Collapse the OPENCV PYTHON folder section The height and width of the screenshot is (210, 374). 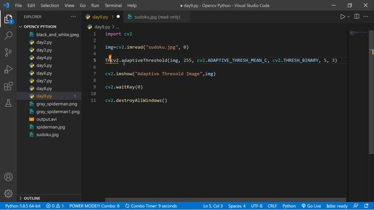[40, 26]
